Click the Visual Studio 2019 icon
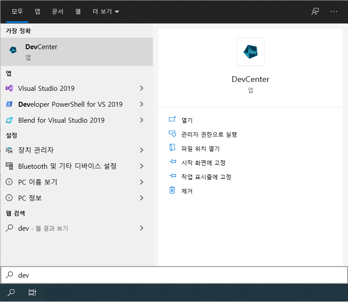This screenshot has width=348, height=302. click(9, 88)
